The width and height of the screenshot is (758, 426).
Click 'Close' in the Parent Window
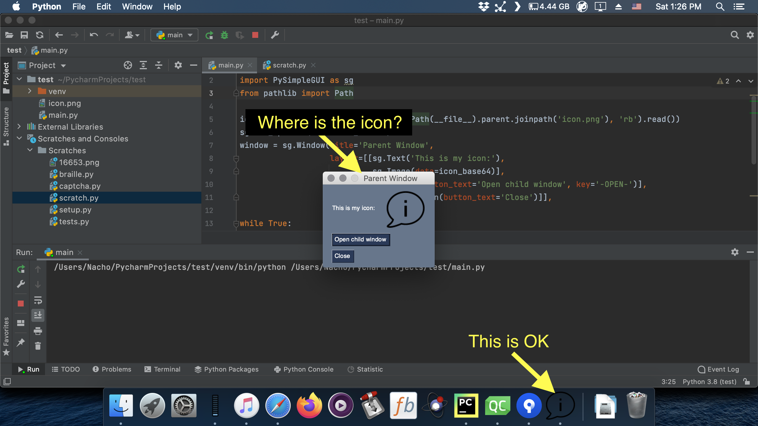[343, 256]
